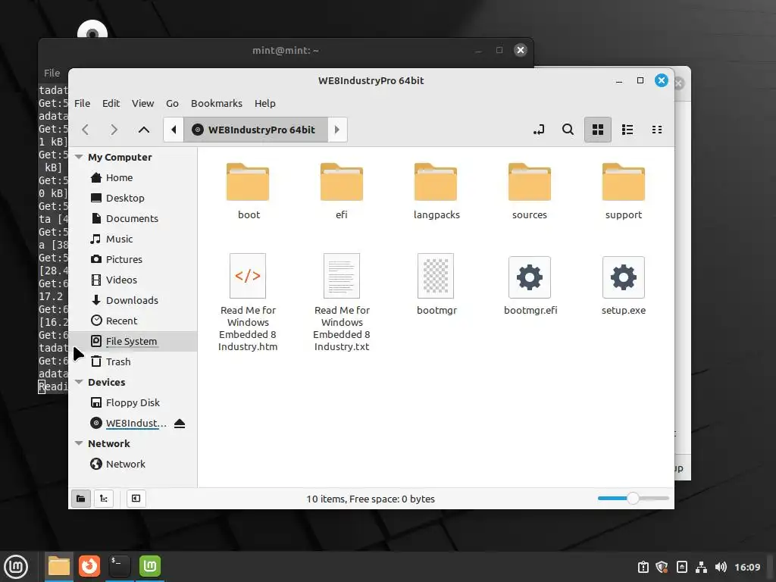This screenshot has height=582, width=776.
Task: Open the search magnifier in file manager
Action: [x=568, y=130]
